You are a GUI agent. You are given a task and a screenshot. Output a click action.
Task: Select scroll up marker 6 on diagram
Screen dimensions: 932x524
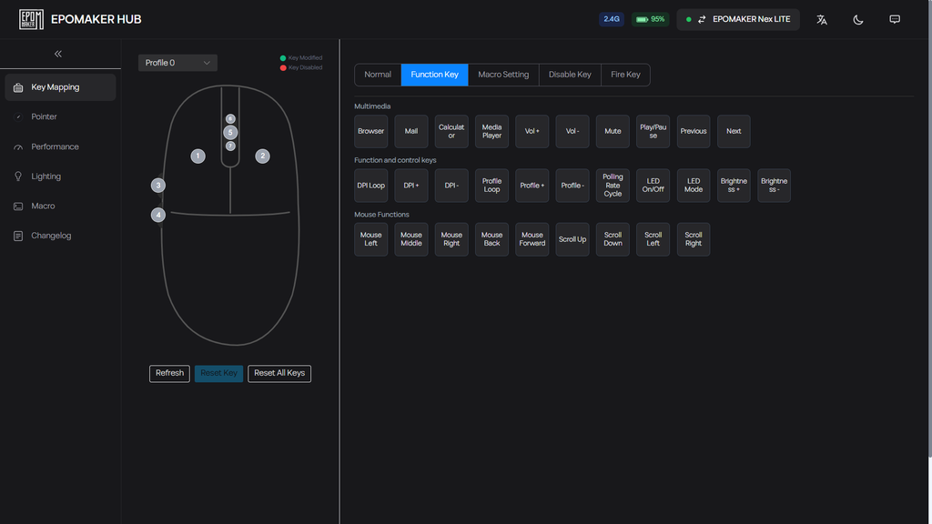pyautogui.click(x=230, y=119)
